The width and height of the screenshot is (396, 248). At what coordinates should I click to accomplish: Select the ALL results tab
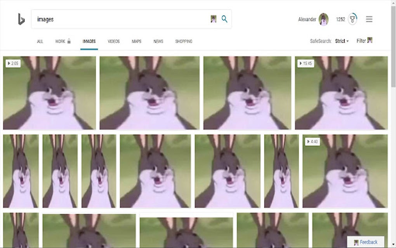tap(40, 41)
